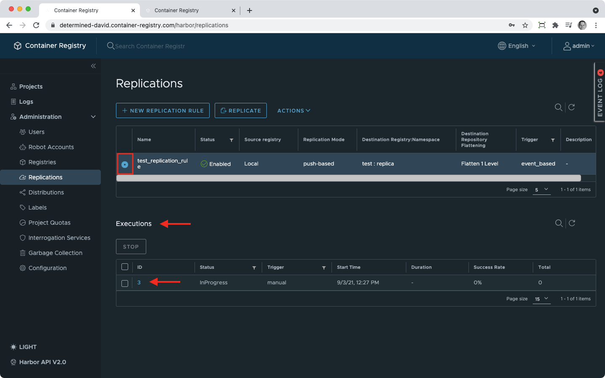Image resolution: width=605 pixels, height=378 pixels.
Task: Click the media control playlist icon
Action: coord(569,25)
